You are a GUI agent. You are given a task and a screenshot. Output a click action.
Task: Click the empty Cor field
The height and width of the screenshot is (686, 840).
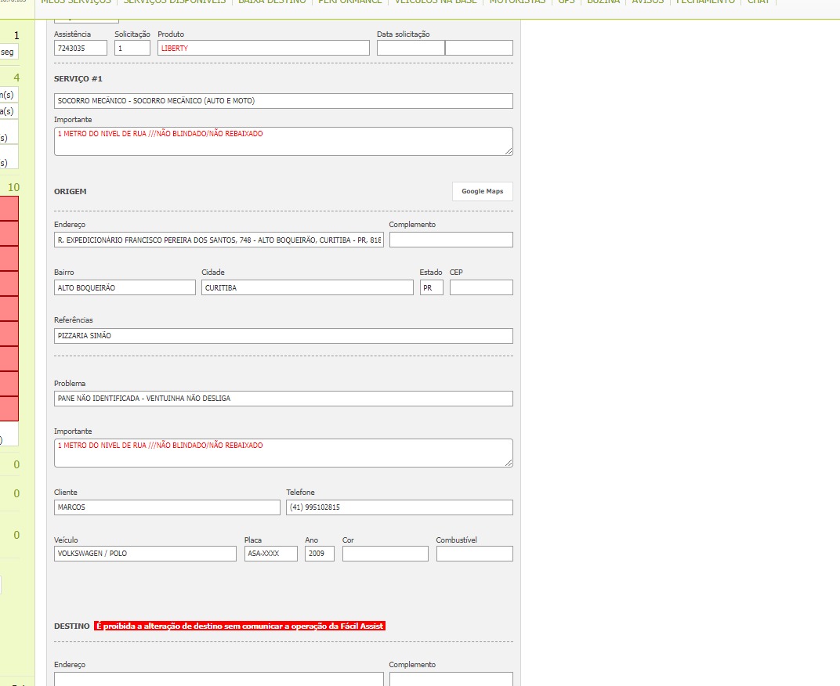pos(386,554)
